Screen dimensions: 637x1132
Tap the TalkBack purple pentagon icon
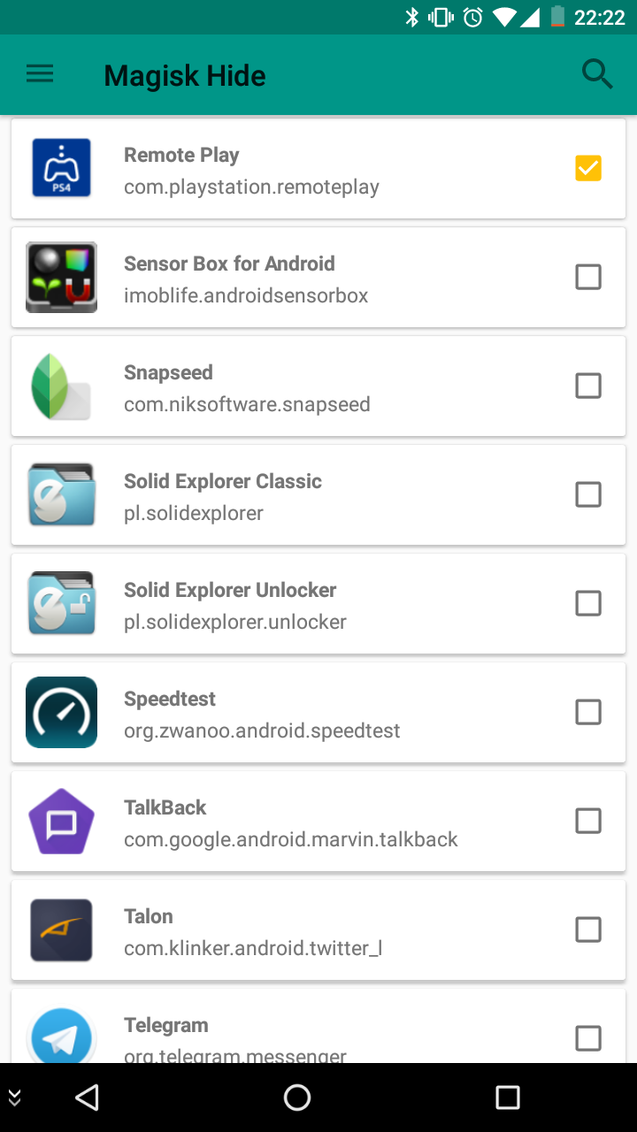click(62, 821)
